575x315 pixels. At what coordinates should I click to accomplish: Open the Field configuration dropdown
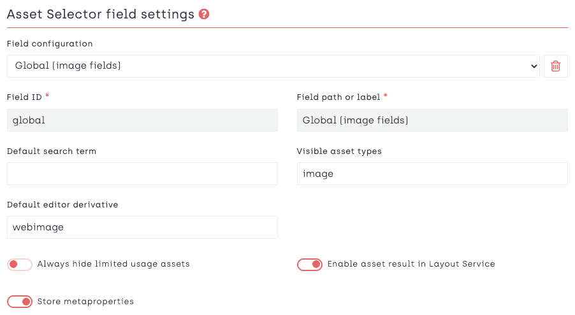coord(273,66)
